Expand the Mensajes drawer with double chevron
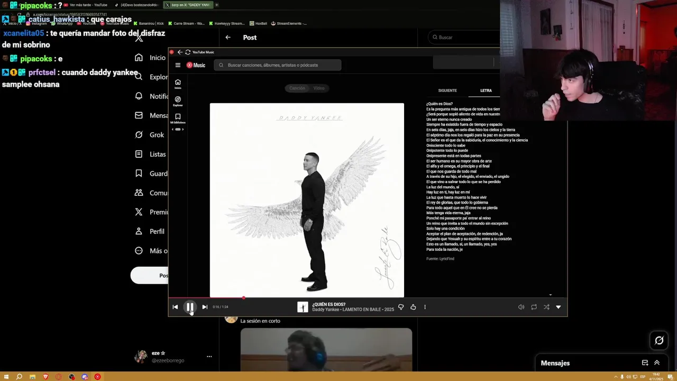The image size is (677, 381). (x=657, y=363)
